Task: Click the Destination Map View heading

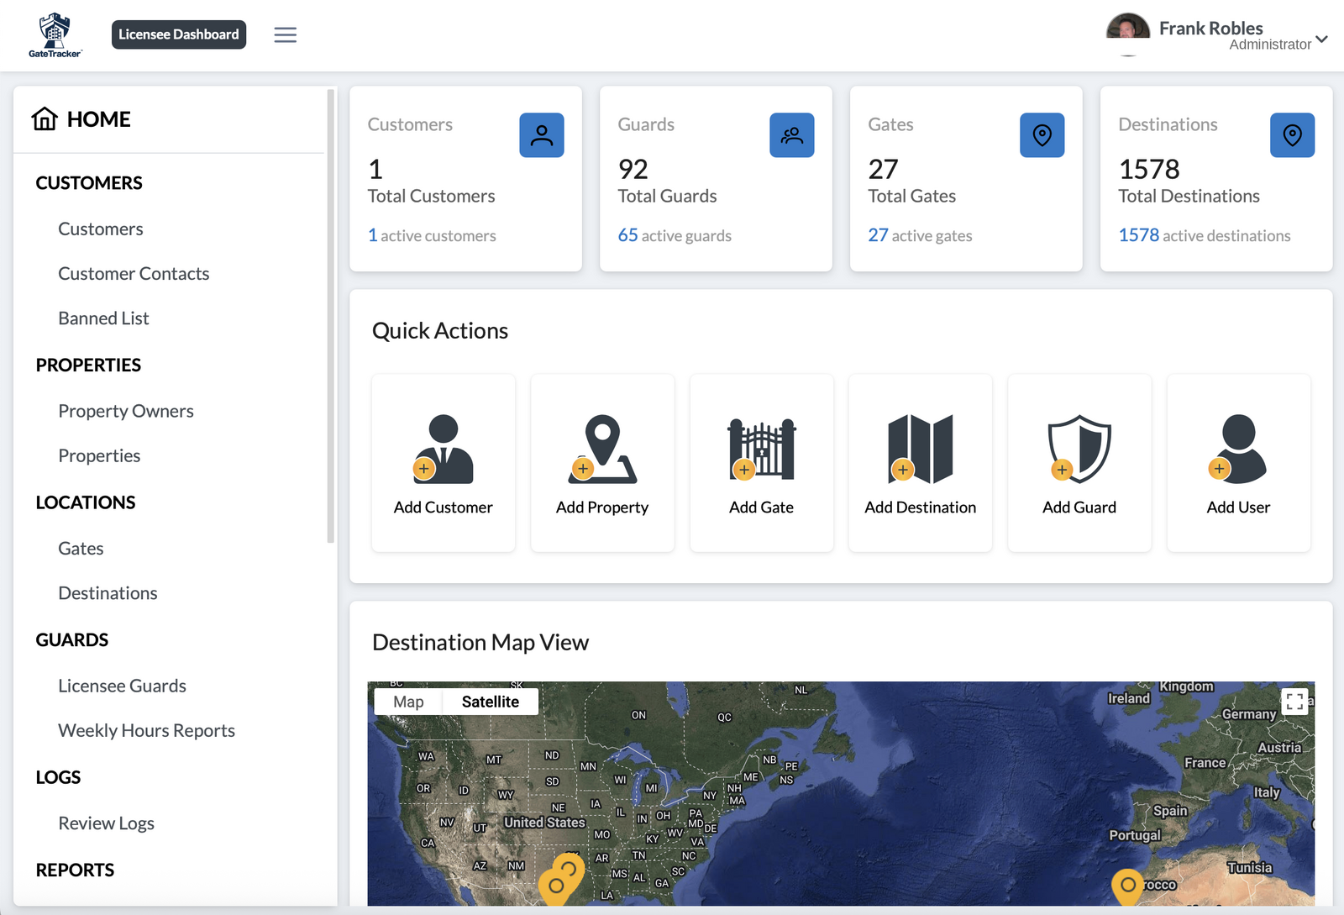Action: [x=480, y=642]
